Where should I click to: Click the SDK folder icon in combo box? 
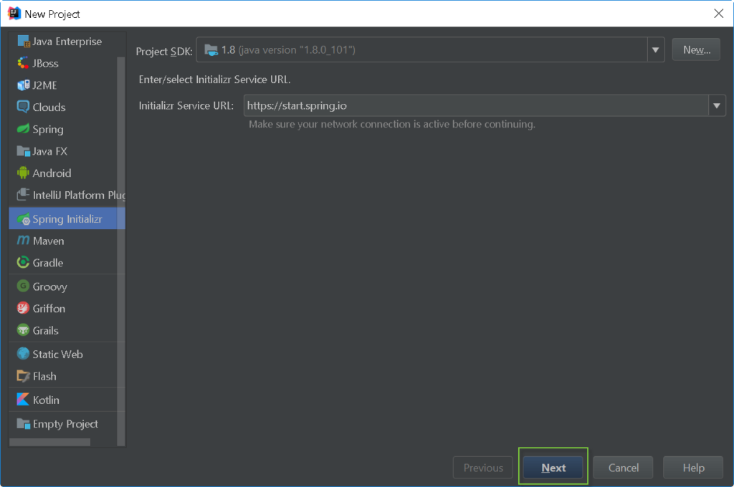211,50
